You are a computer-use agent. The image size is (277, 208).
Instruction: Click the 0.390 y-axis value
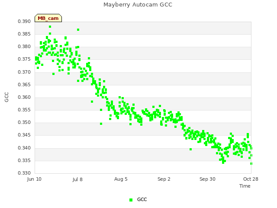(24, 21)
